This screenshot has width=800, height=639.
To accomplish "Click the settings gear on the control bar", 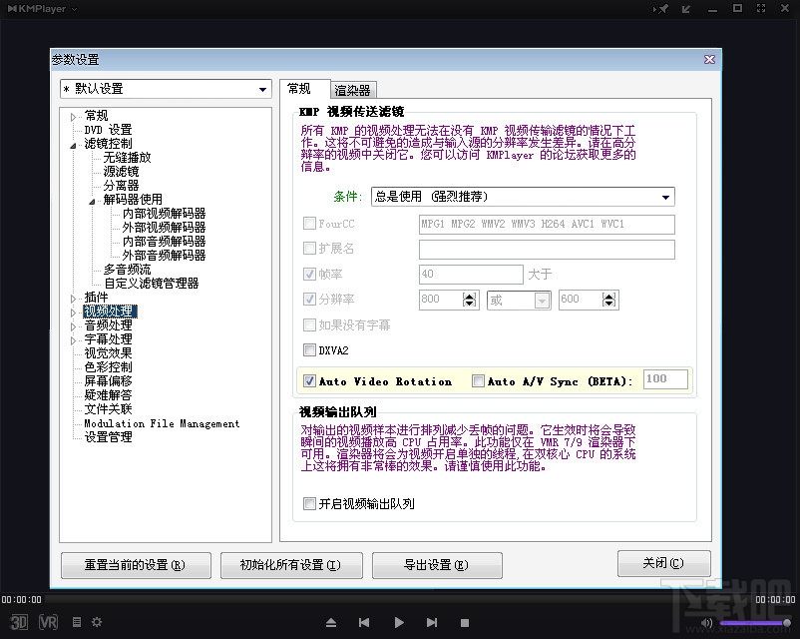I will point(96,622).
